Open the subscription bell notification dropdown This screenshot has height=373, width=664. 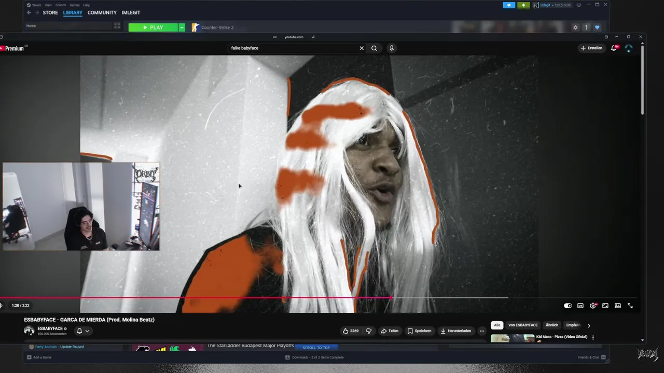click(x=83, y=331)
